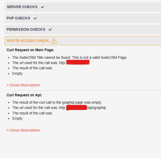Click 'The result of the call was' under Api
161x158 pixels.
(x=32, y=113)
